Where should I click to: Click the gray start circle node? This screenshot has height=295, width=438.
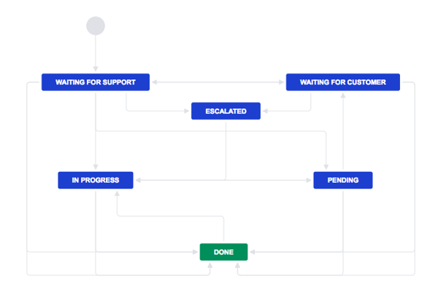(96, 26)
